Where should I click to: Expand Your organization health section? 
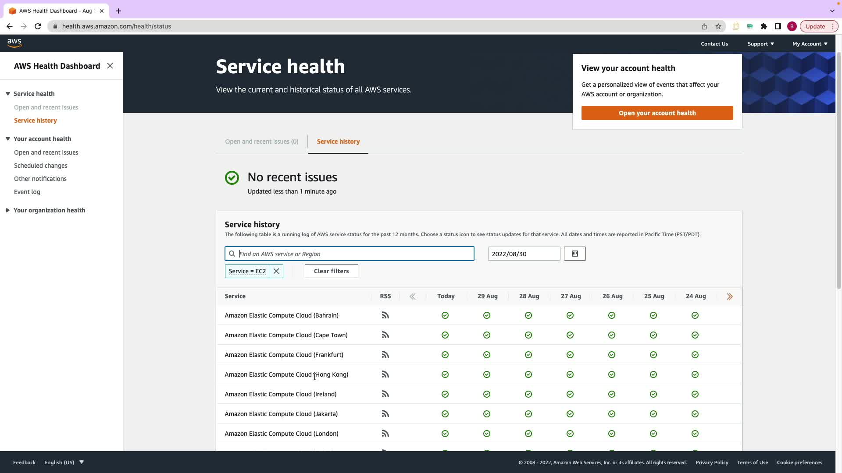point(8,210)
